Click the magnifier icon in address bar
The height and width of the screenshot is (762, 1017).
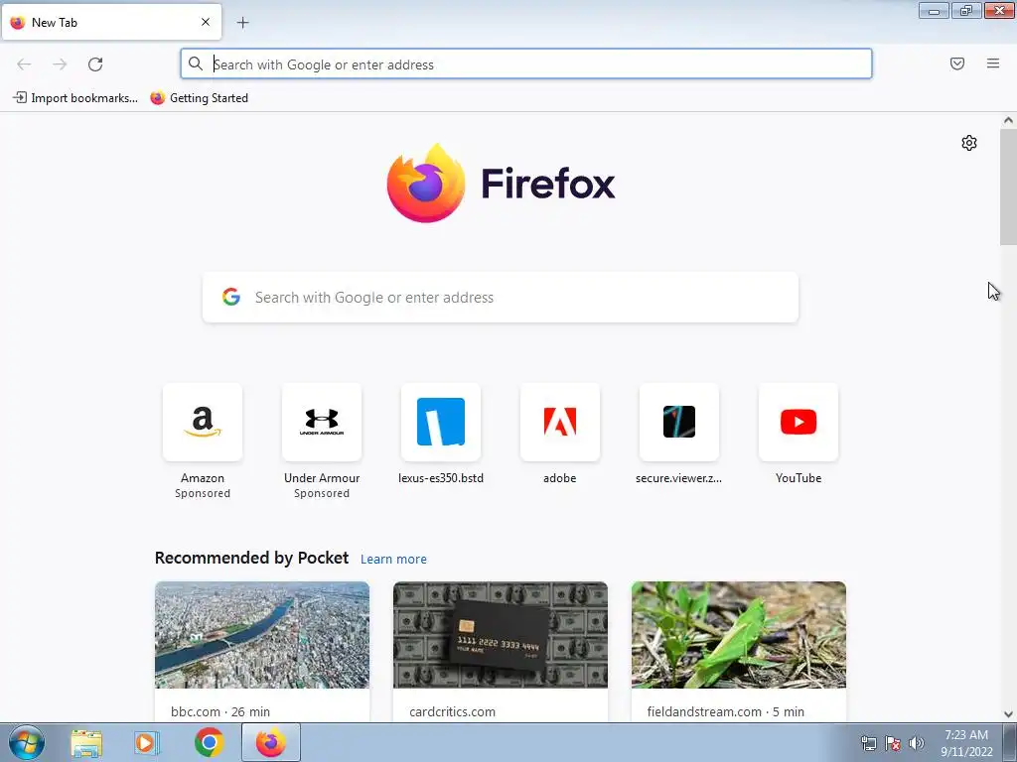coord(196,63)
